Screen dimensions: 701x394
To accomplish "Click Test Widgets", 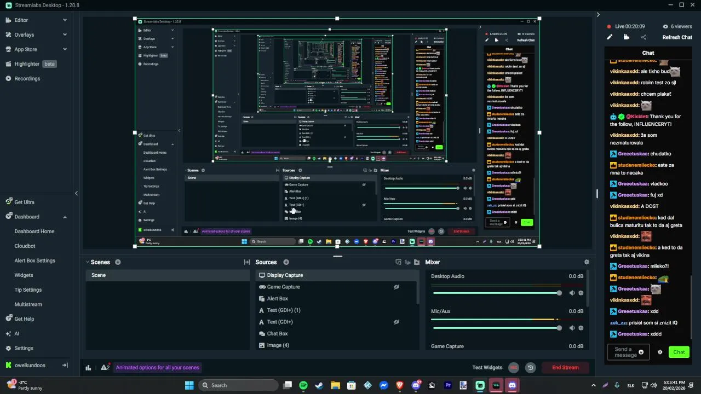I will tap(487, 368).
